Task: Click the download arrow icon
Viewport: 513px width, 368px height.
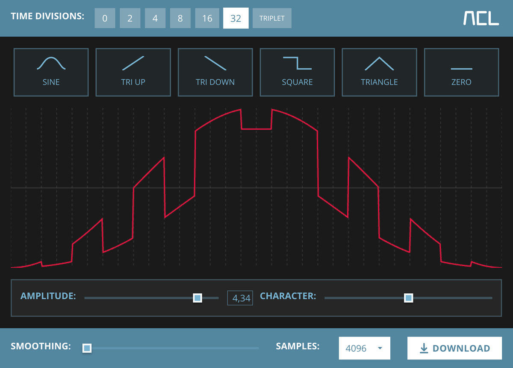Action: pyautogui.click(x=424, y=348)
